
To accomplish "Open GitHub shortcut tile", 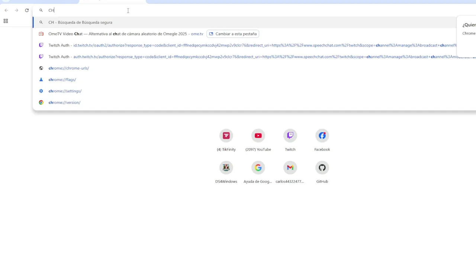I will tap(322, 172).
